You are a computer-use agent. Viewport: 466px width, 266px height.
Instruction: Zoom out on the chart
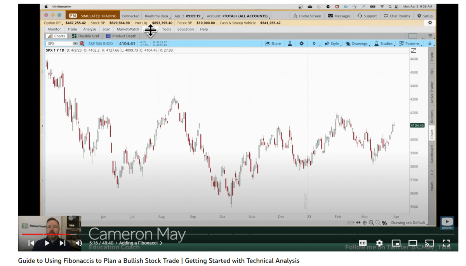pos(378,223)
